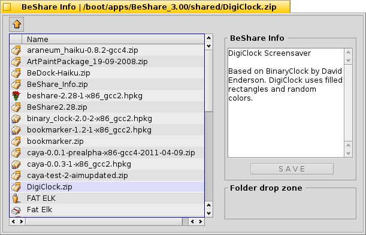Click the file list scroll up arrow at top

tap(208, 38)
